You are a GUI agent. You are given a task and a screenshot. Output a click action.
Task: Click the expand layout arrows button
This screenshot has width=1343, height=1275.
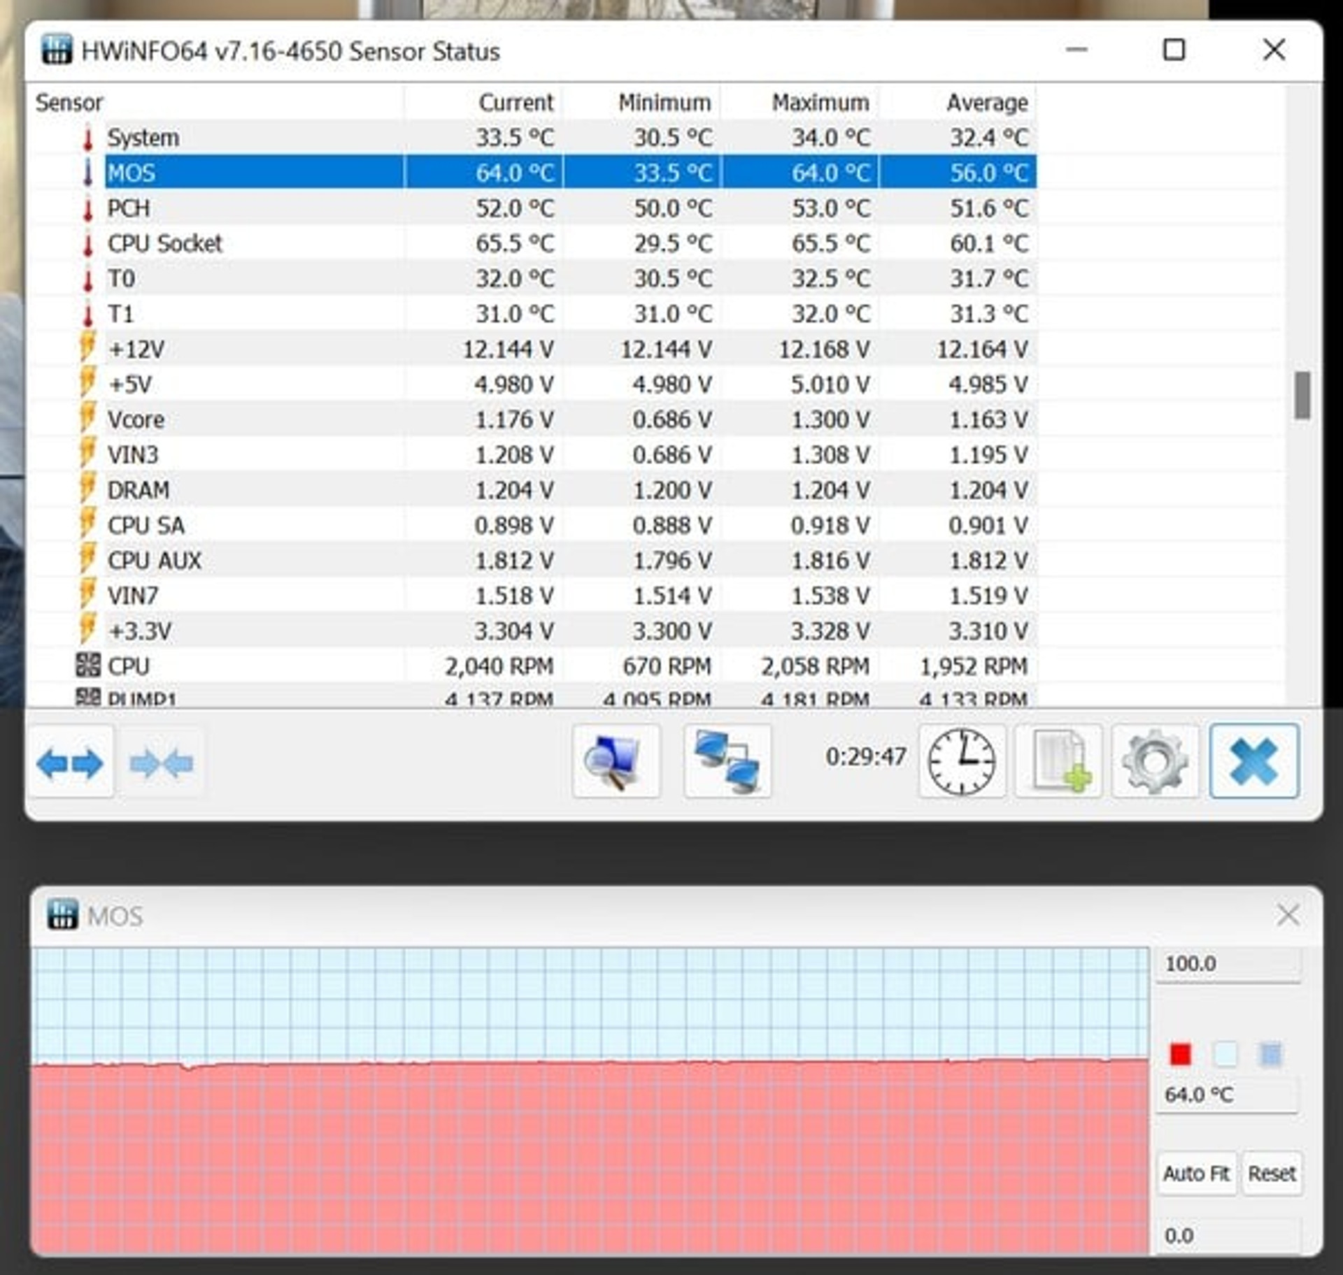[70, 762]
